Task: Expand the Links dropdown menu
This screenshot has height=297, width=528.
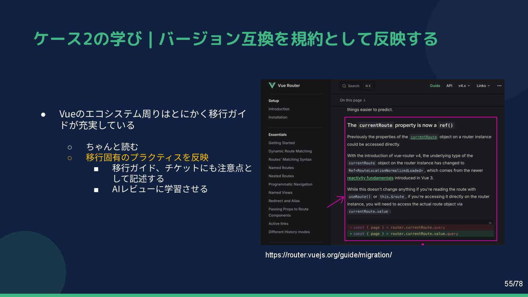Action: coord(483,86)
